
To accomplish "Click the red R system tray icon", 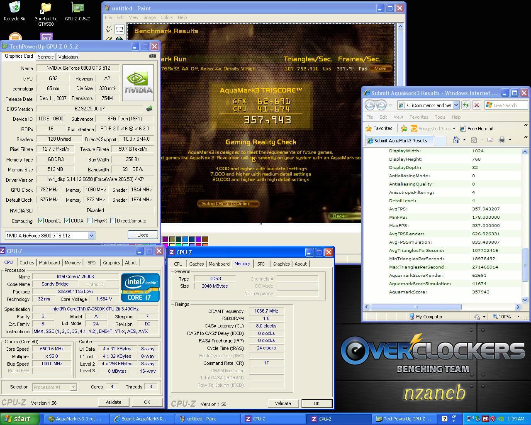I will coord(485,419).
